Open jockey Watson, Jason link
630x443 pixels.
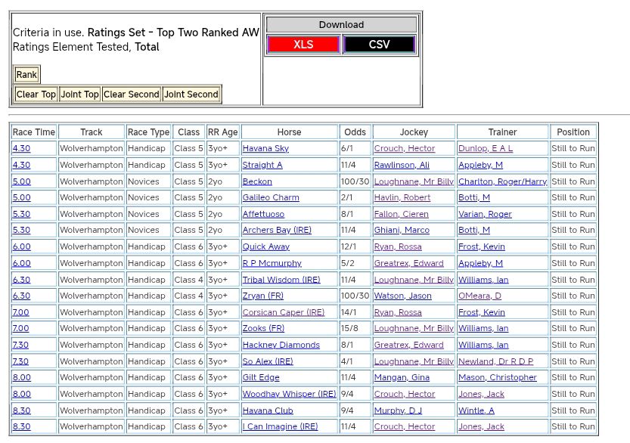coord(402,296)
